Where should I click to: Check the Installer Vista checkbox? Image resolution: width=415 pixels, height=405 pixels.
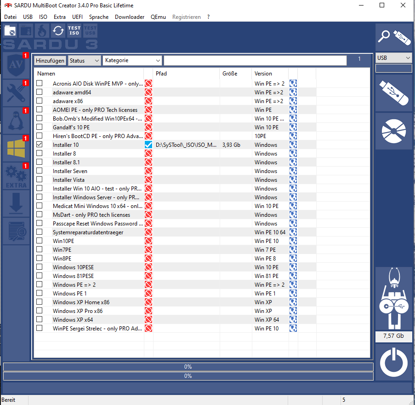tap(40, 179)
